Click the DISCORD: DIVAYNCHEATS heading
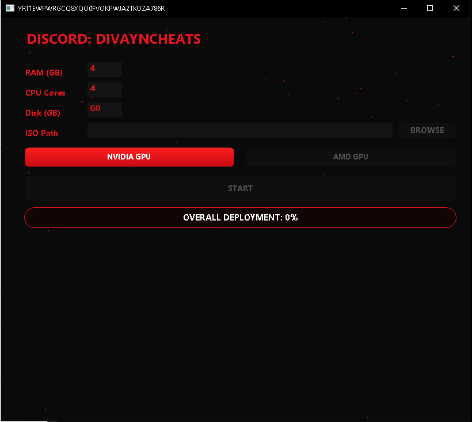 (x=113, y=39)
